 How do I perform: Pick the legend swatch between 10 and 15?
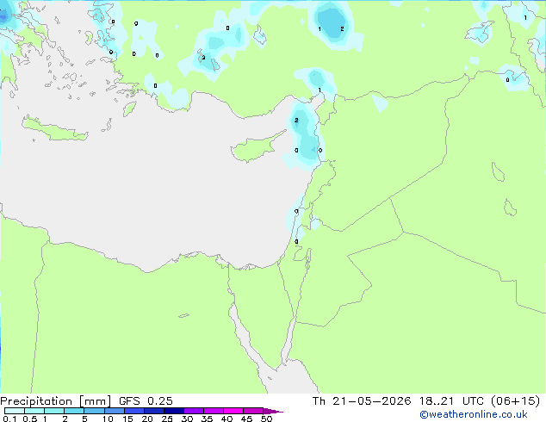(115, 411)
